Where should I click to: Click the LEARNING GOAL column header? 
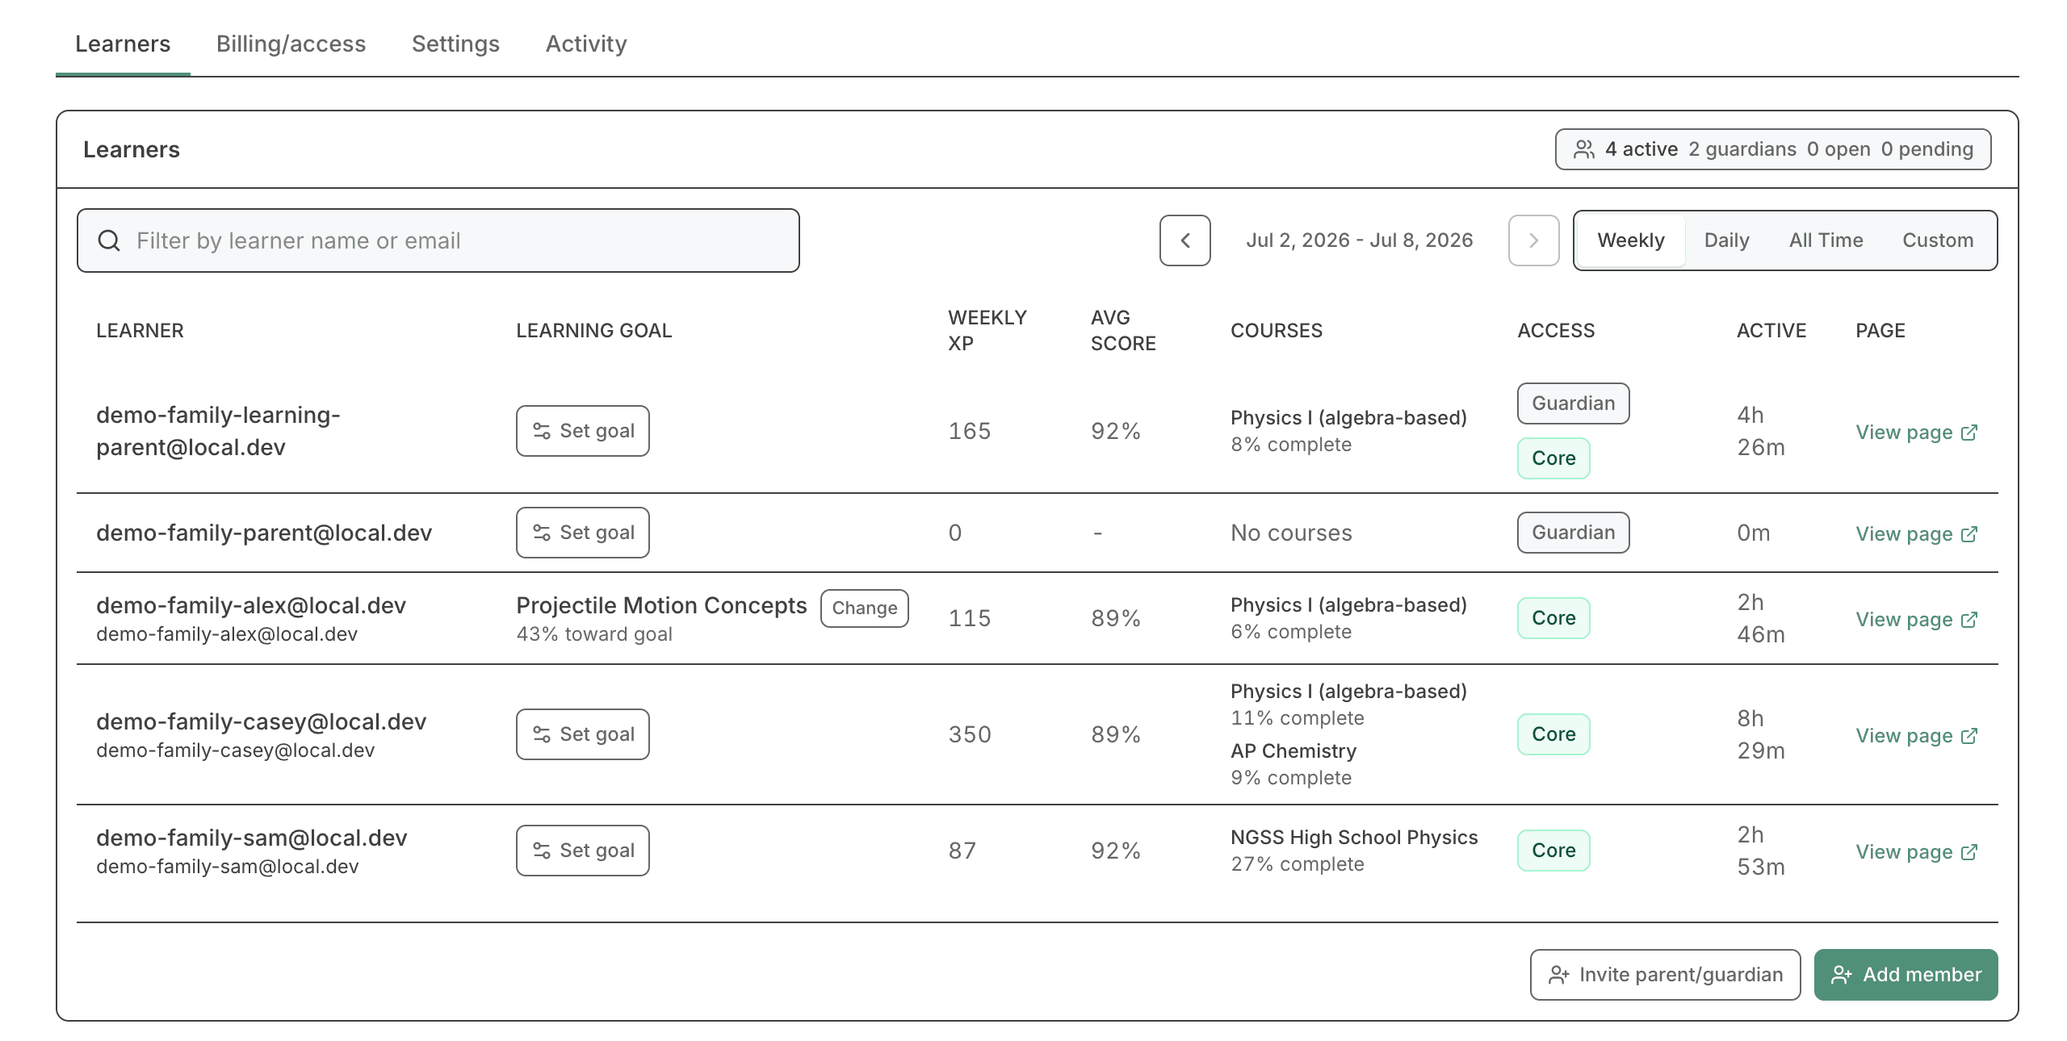[x=594, y=331]
